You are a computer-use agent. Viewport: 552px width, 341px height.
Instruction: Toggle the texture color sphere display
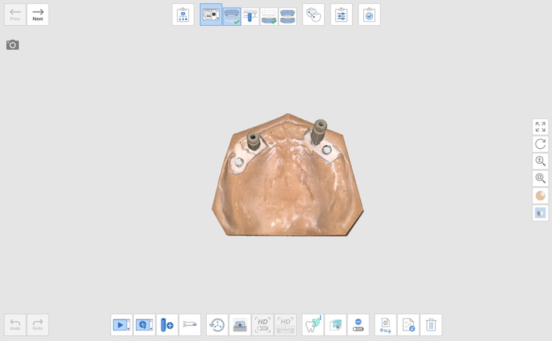pyautogui.click(x=540, y=196)
